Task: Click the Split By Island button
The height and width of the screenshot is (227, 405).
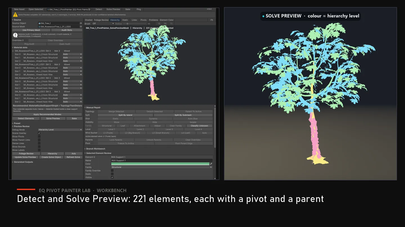Action: point(125,115)
